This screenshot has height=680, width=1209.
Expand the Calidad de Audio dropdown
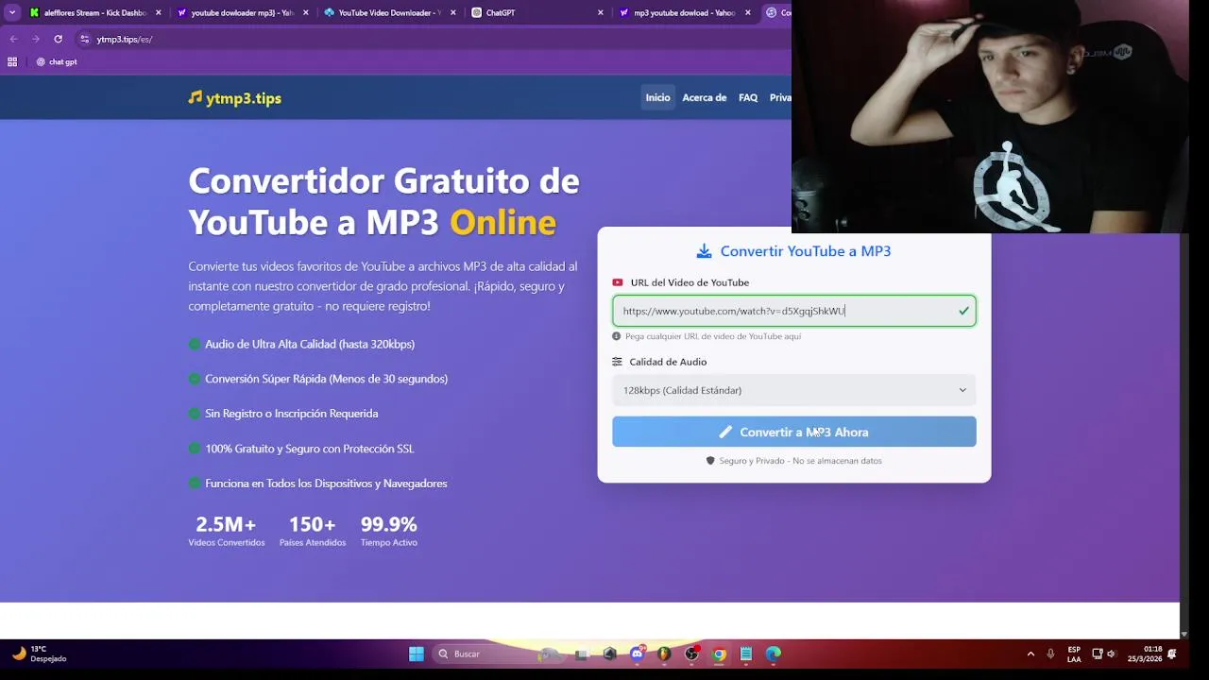pos(793,390)
